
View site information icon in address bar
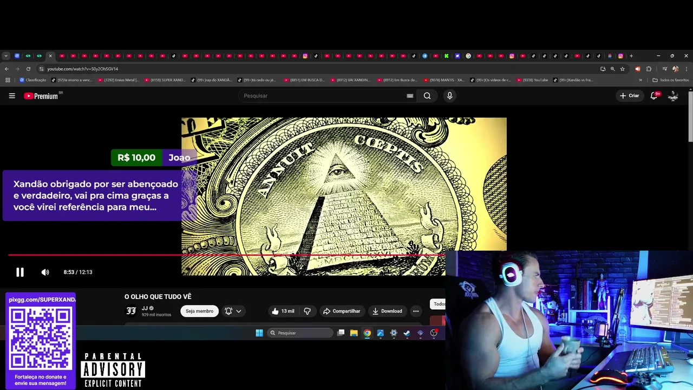[x=41, y=69]
